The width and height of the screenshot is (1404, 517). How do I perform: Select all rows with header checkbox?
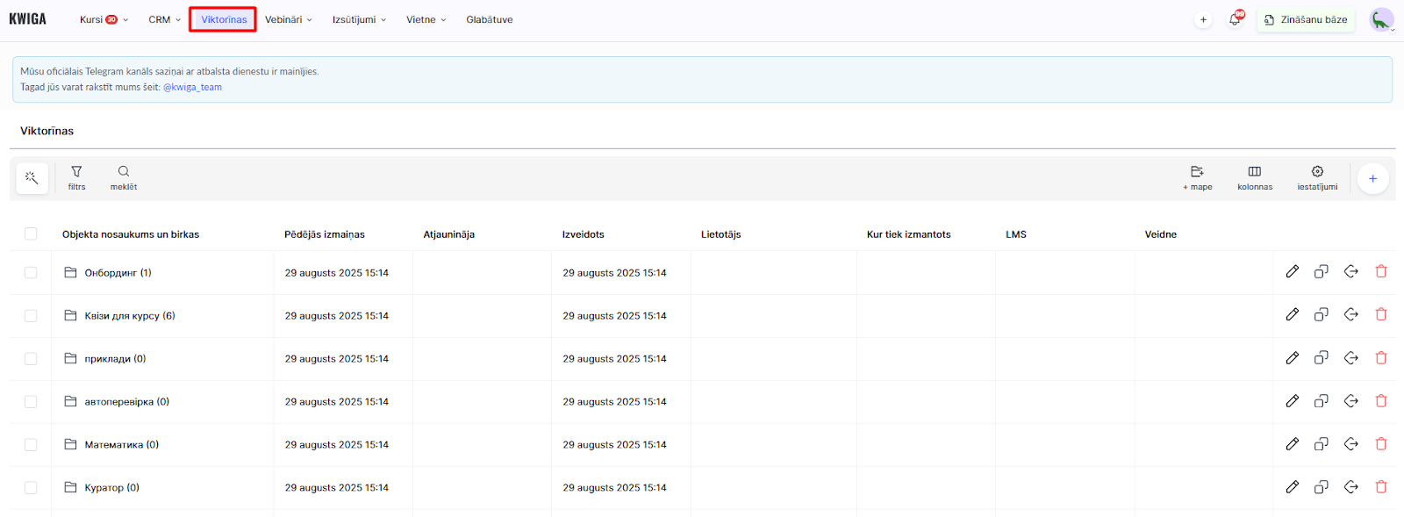31,233
